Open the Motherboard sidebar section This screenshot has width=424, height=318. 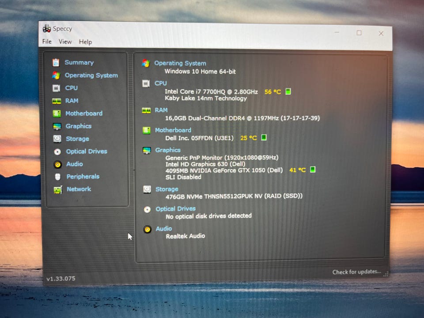(x=84, y=114)
